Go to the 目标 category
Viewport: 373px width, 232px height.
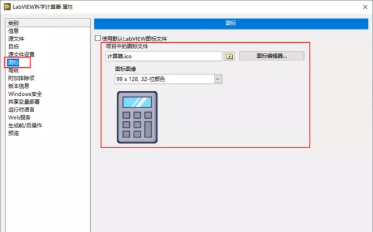coord(13,47)
